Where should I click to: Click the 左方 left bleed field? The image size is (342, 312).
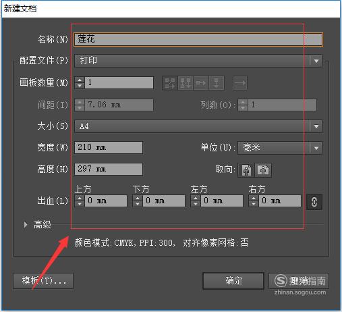[x=222, y=201]
